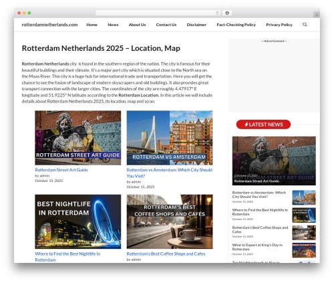
Task: Open the News menu item
Action: tap(113, 25)
